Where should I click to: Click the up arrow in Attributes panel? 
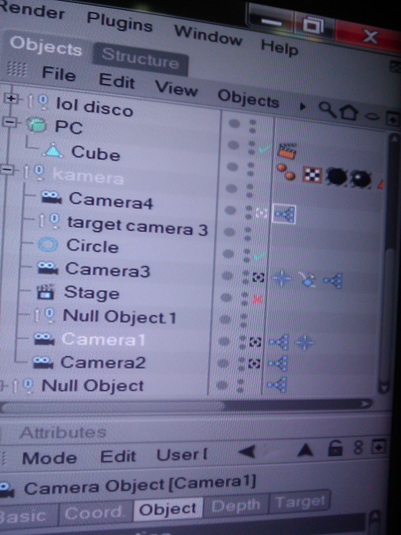pos(305,450)
